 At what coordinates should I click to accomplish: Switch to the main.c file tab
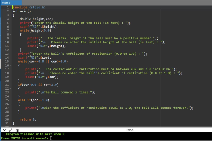click(11, 3)
